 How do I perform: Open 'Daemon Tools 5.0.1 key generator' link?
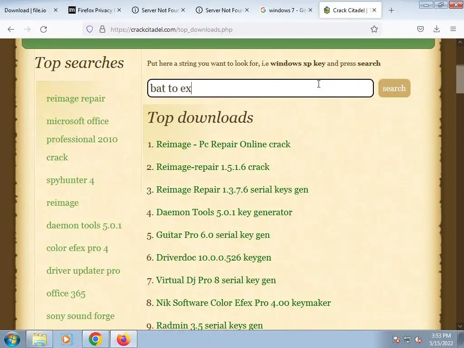click(x=224, y=212)
